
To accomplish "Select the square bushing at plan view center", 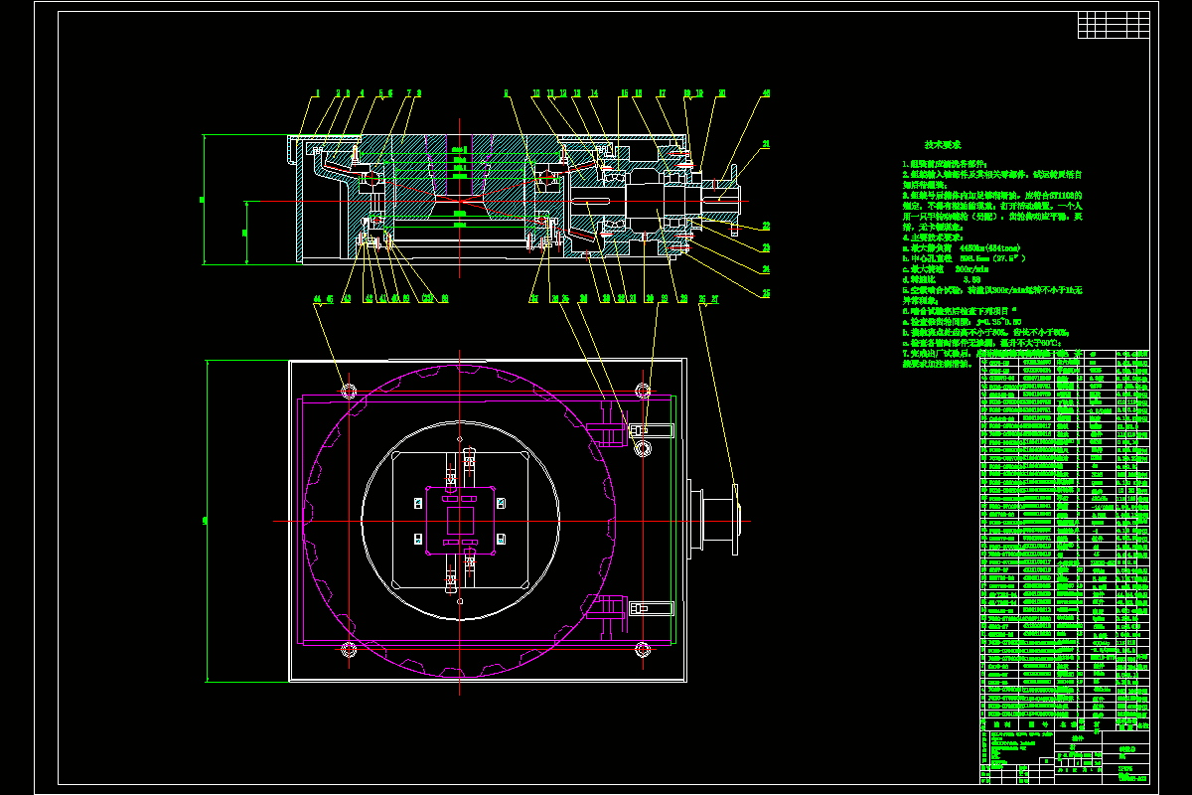I will point(460,521).
